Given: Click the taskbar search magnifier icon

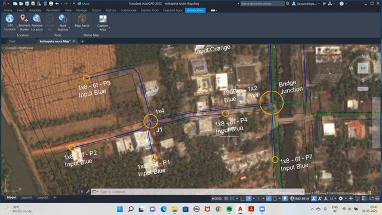Looking at the screenshot, I should pyautogui.click(x=131, y=209).
